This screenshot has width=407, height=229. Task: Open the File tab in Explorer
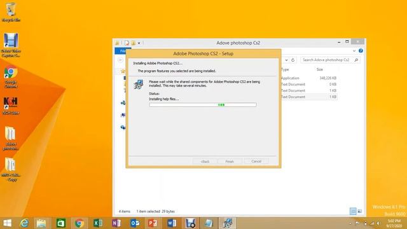[123, 51]
